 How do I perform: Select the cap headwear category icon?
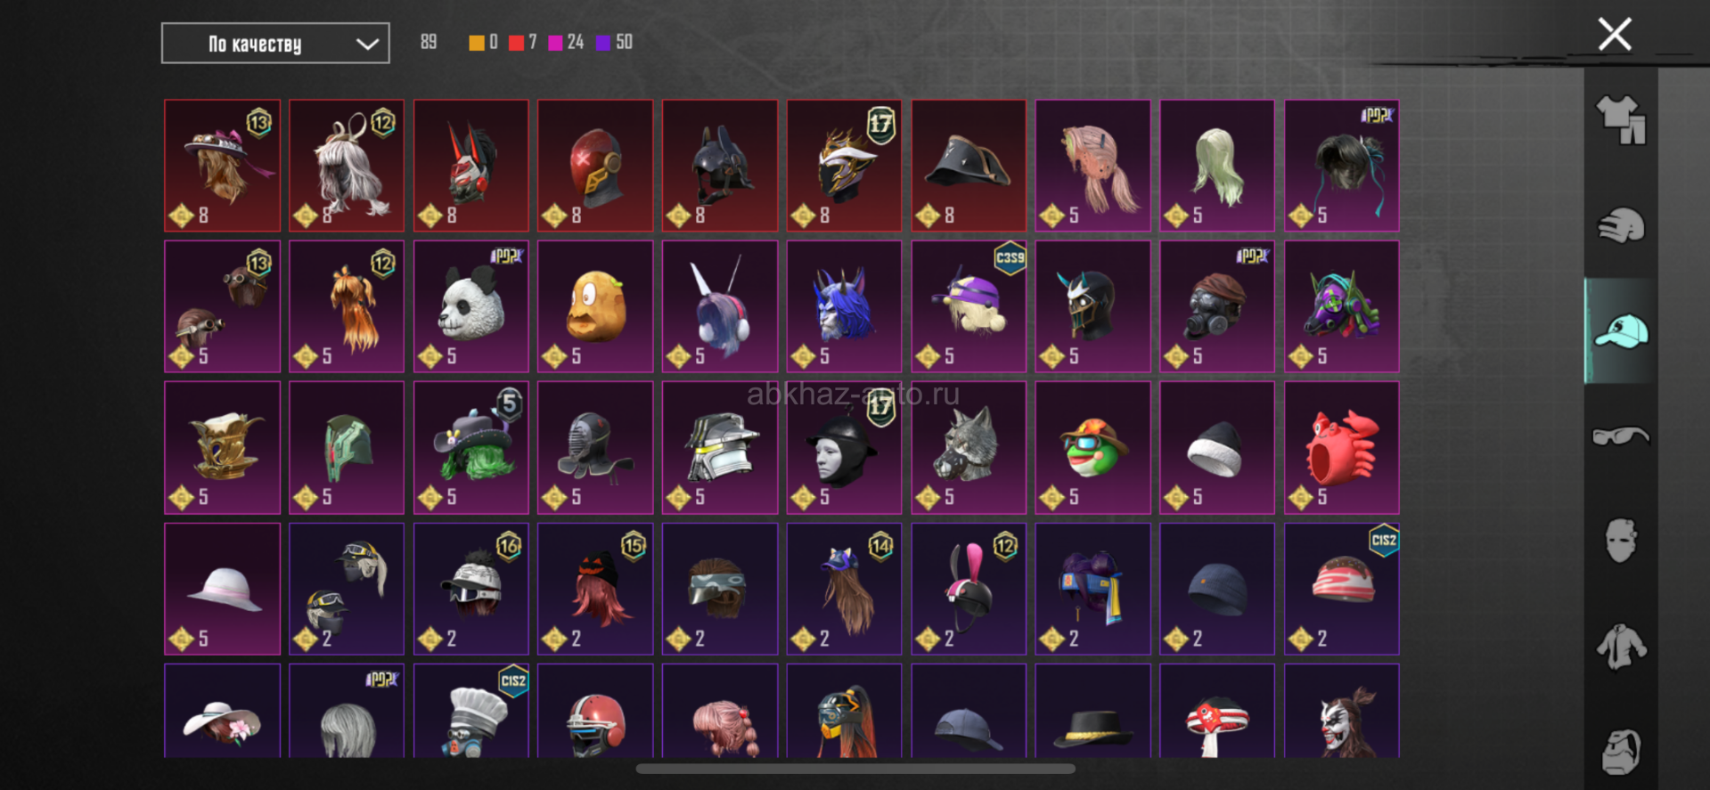tap(1621, 331)
